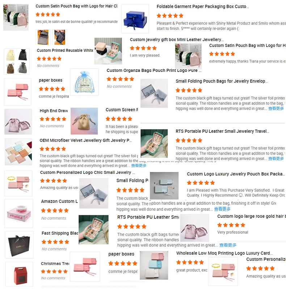Click the FRAGILE pink tape product image

[19, 213]
